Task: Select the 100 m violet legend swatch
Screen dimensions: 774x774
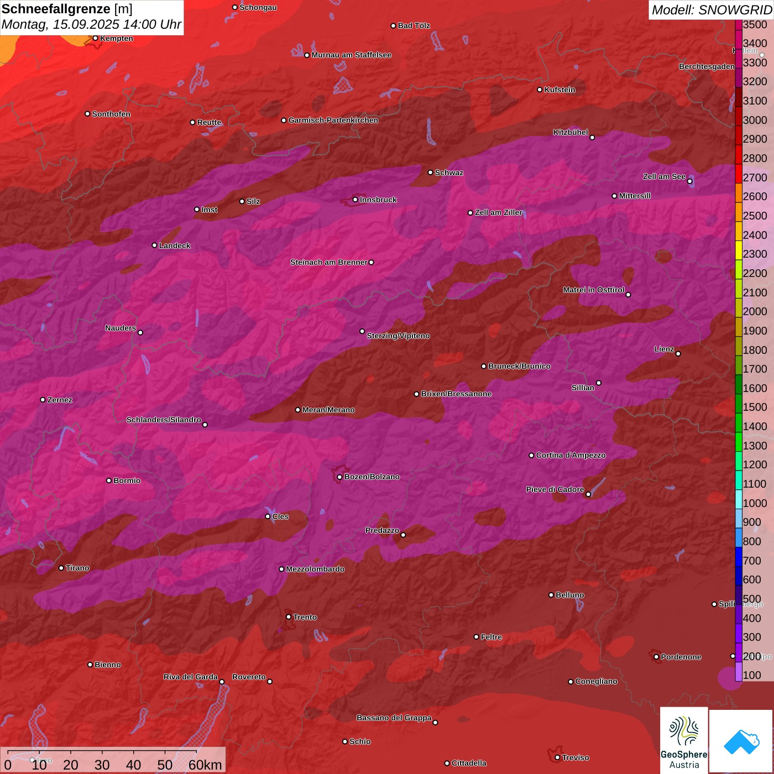Action: coord(739,672)
